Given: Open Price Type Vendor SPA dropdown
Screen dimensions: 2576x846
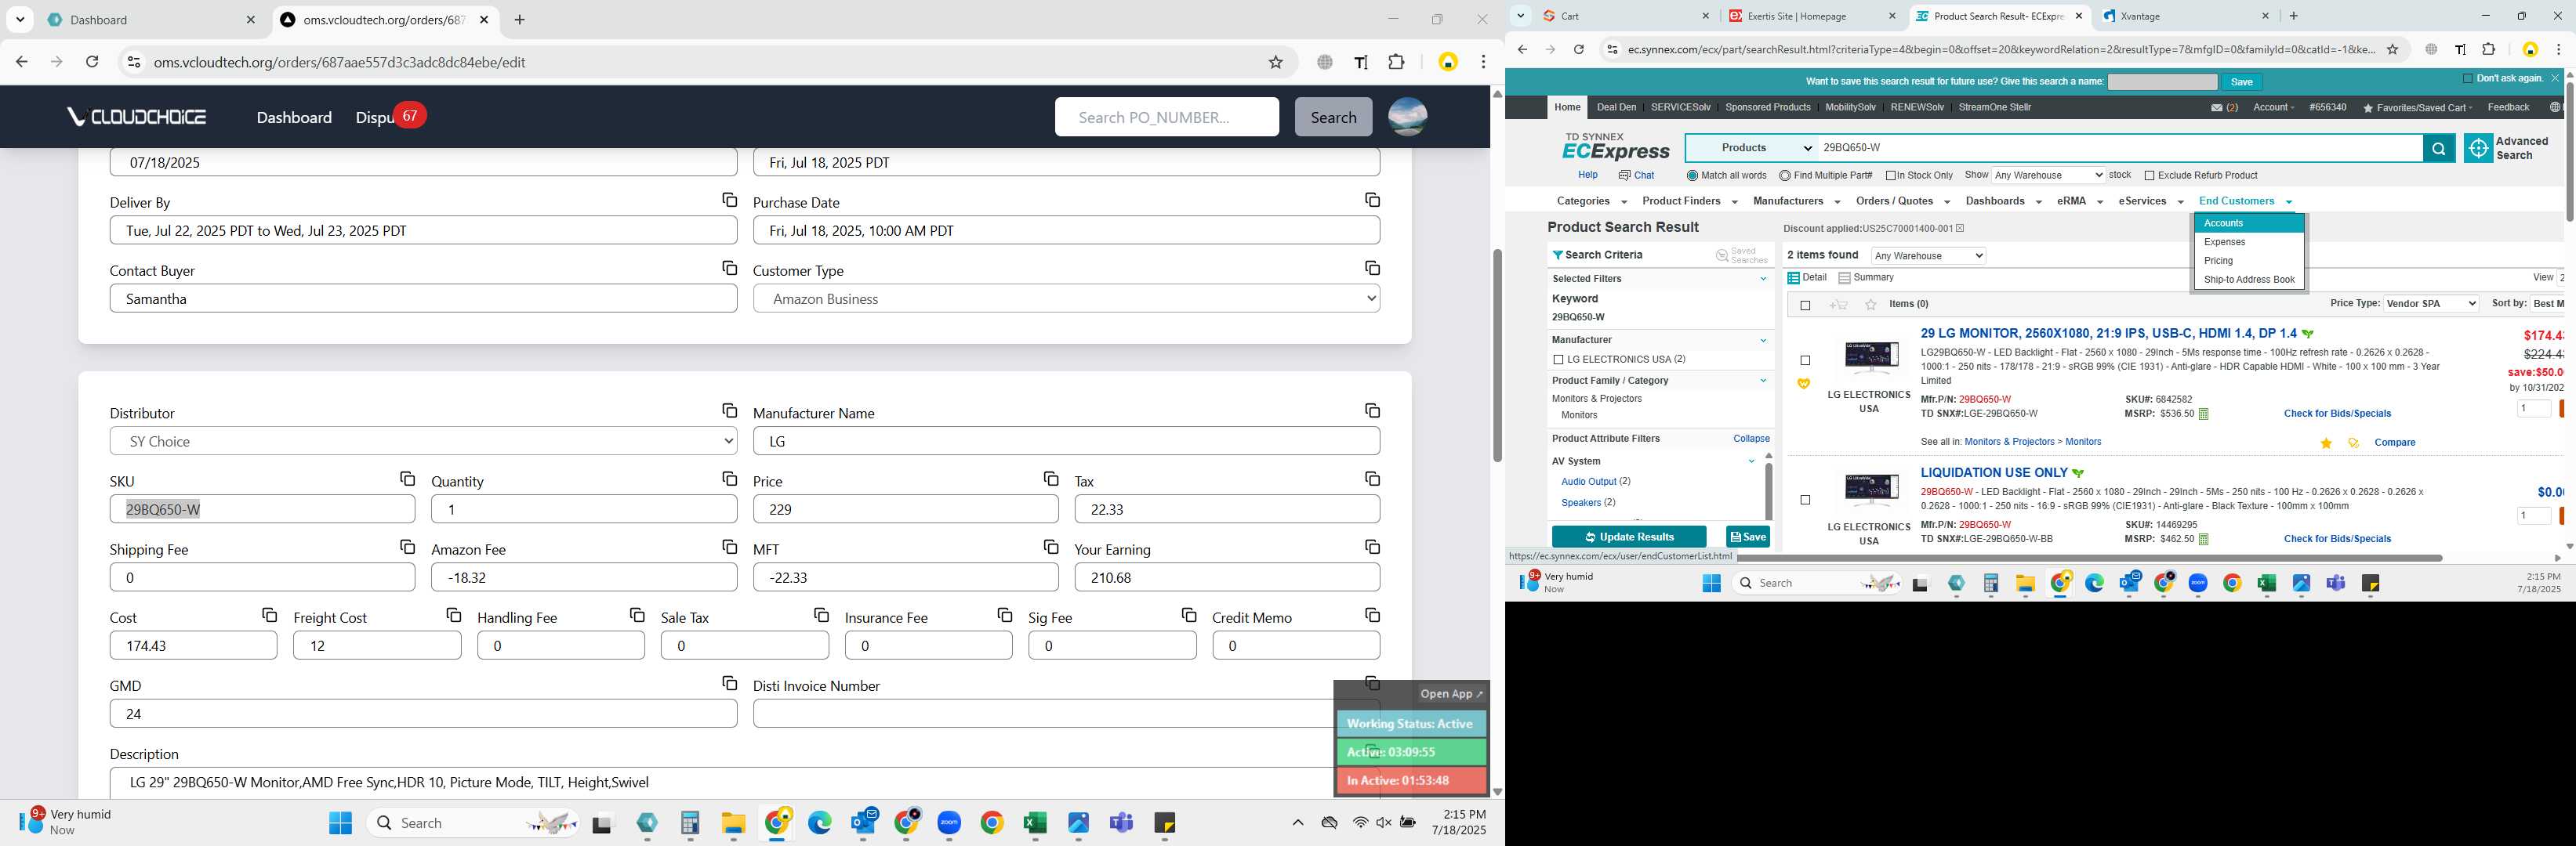Looking at the screenshot, I should 2431,304.
